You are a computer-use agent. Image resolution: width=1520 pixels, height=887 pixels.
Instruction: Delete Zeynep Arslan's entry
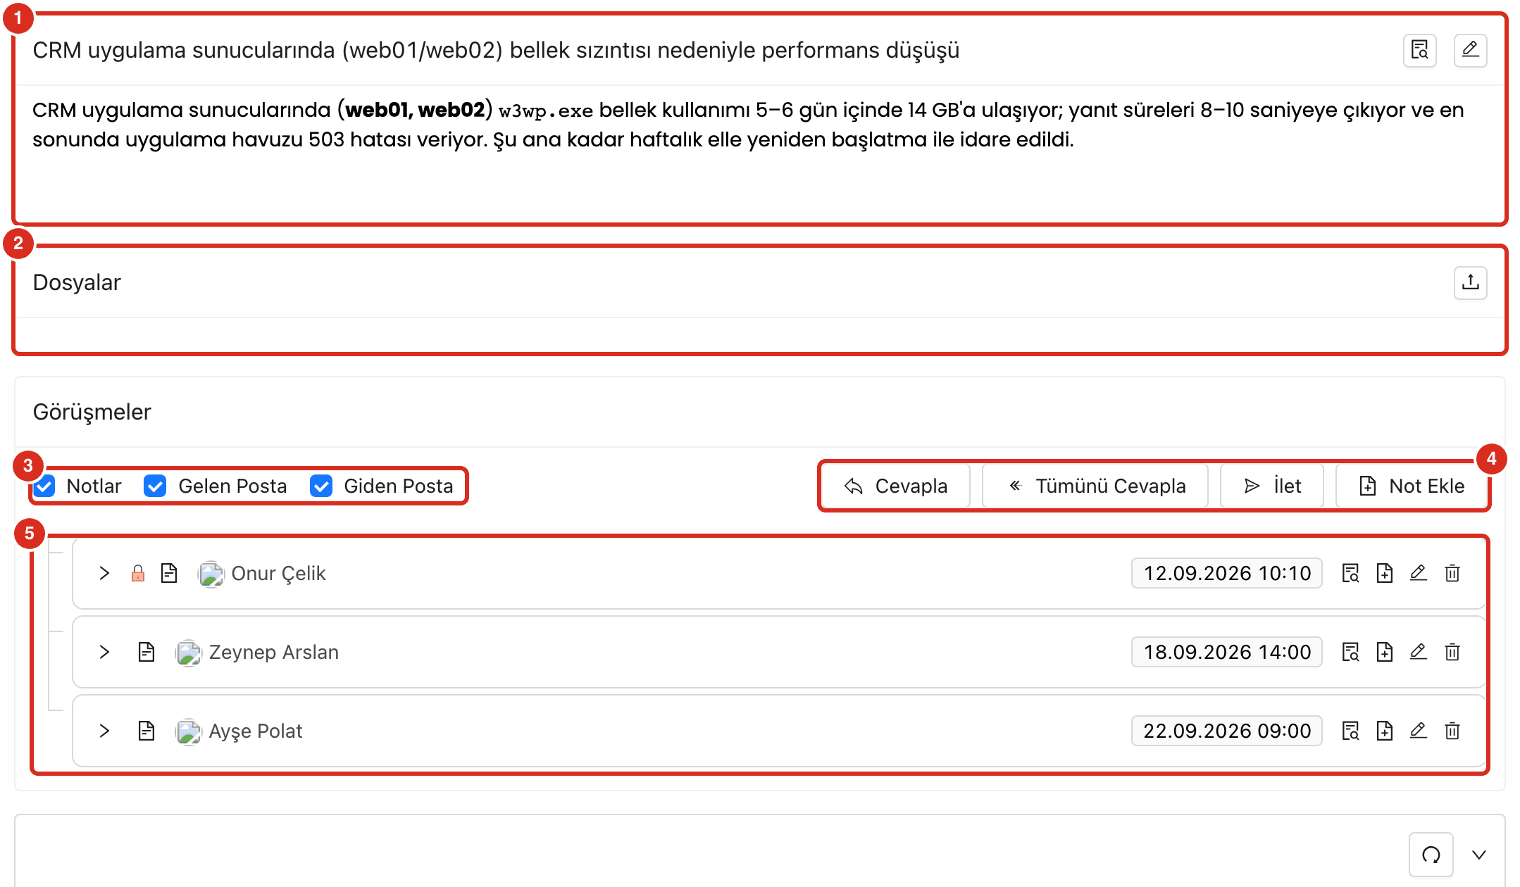pyautogui.click(x=1452, y=653)
